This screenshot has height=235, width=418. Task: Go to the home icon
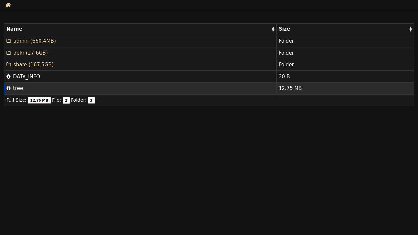(8, 5)
